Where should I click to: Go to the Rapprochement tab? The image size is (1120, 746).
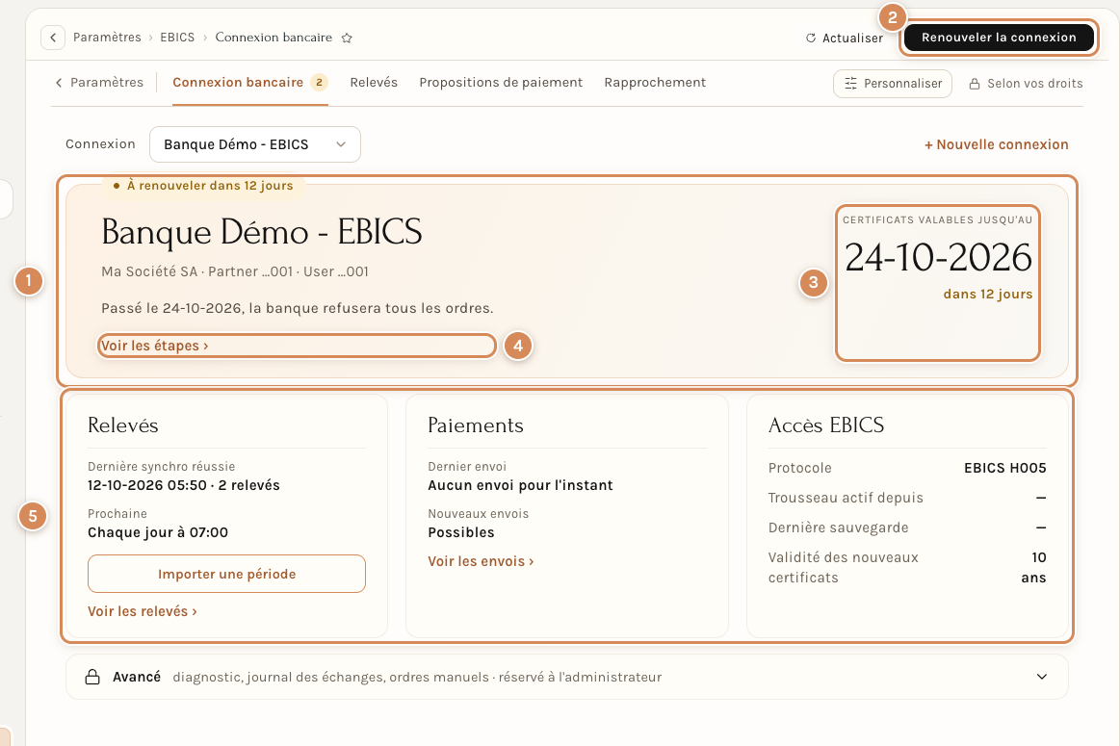click(x=655, y=82)
